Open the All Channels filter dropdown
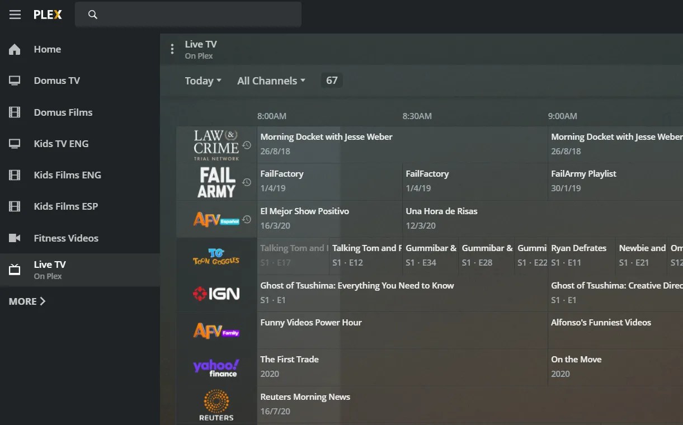 click(271, 81)
